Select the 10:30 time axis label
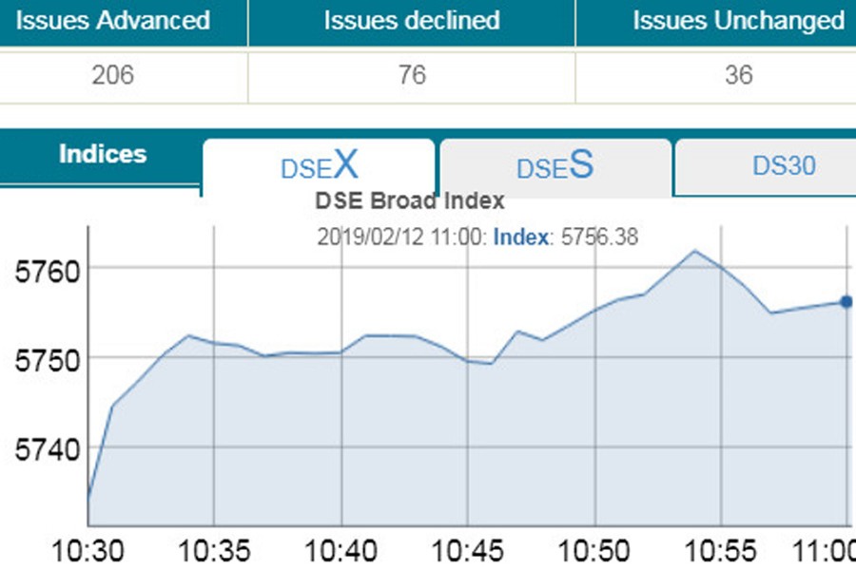 (x=92, y=549)
